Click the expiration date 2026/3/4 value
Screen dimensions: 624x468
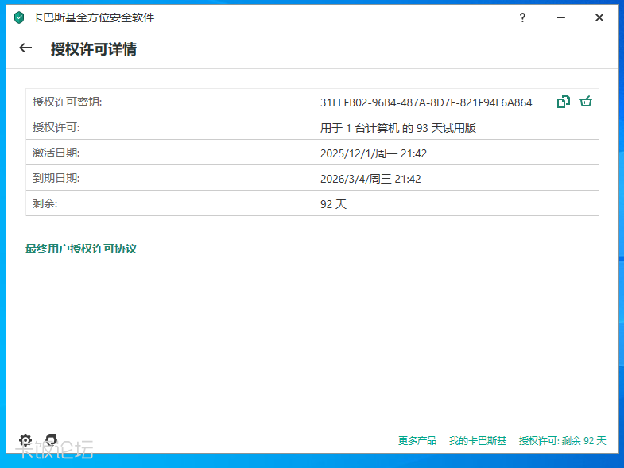pyautogui.click(x=370, y=179)
